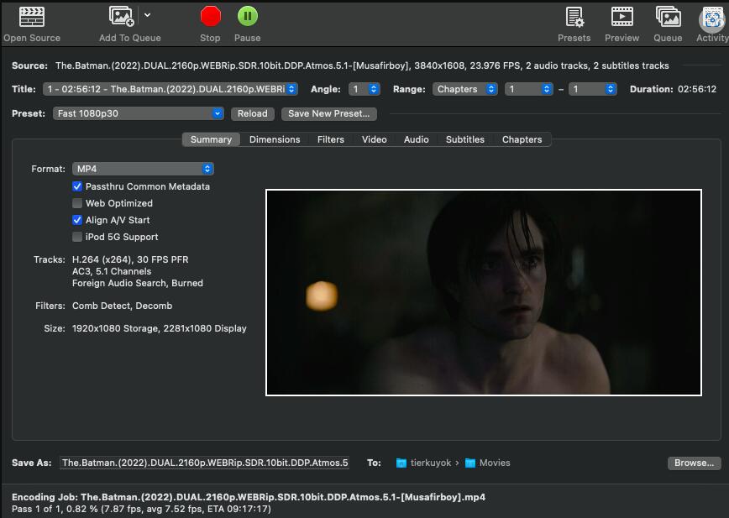
Task: Click the tierkuyok folder in destination path
Action: pyautogui.click(x=423, y=463)
